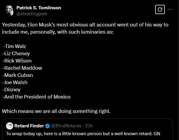Click the '-Rick Wilson' line
179x140 pixels.
pyautogui.click(x=17, y=61)
